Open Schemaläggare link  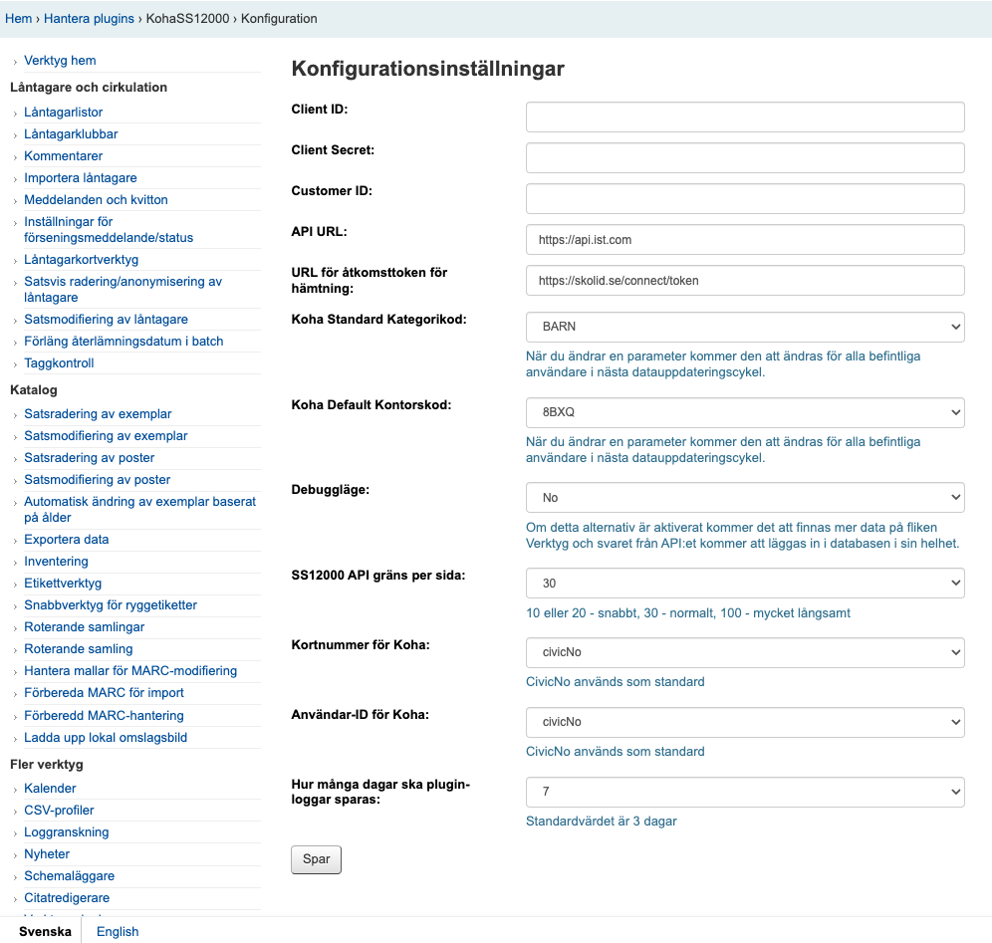[69, 876]
